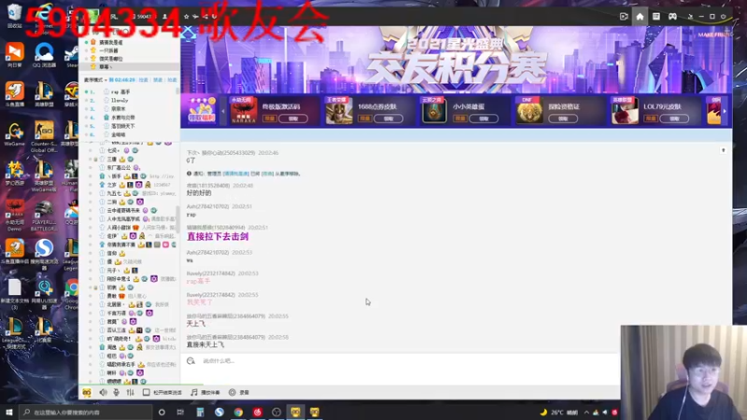Screen dimensions: 747x420
Task: Select user 九五七 in member list
Action: (x=114, y=193)
